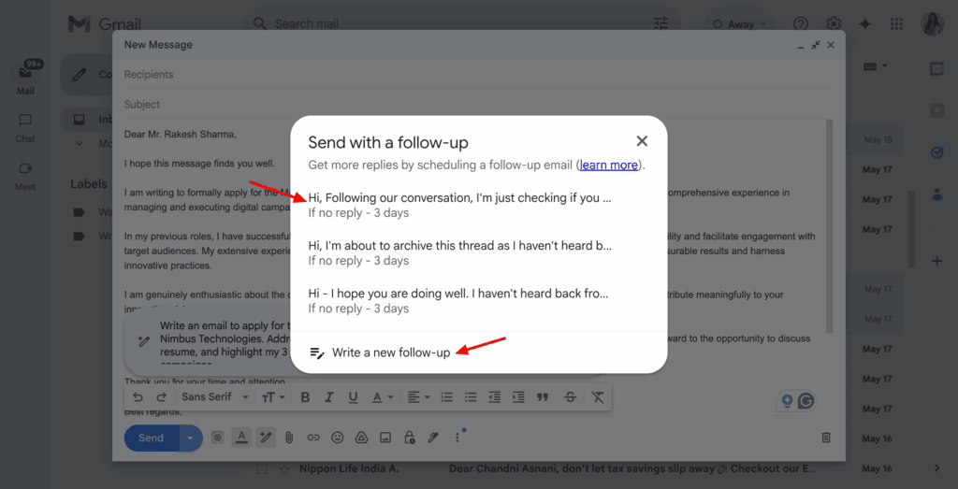
Task: Select the 'I hope you are doing well' follow-up
Action: pyautogui.click(x=459, y=300)
